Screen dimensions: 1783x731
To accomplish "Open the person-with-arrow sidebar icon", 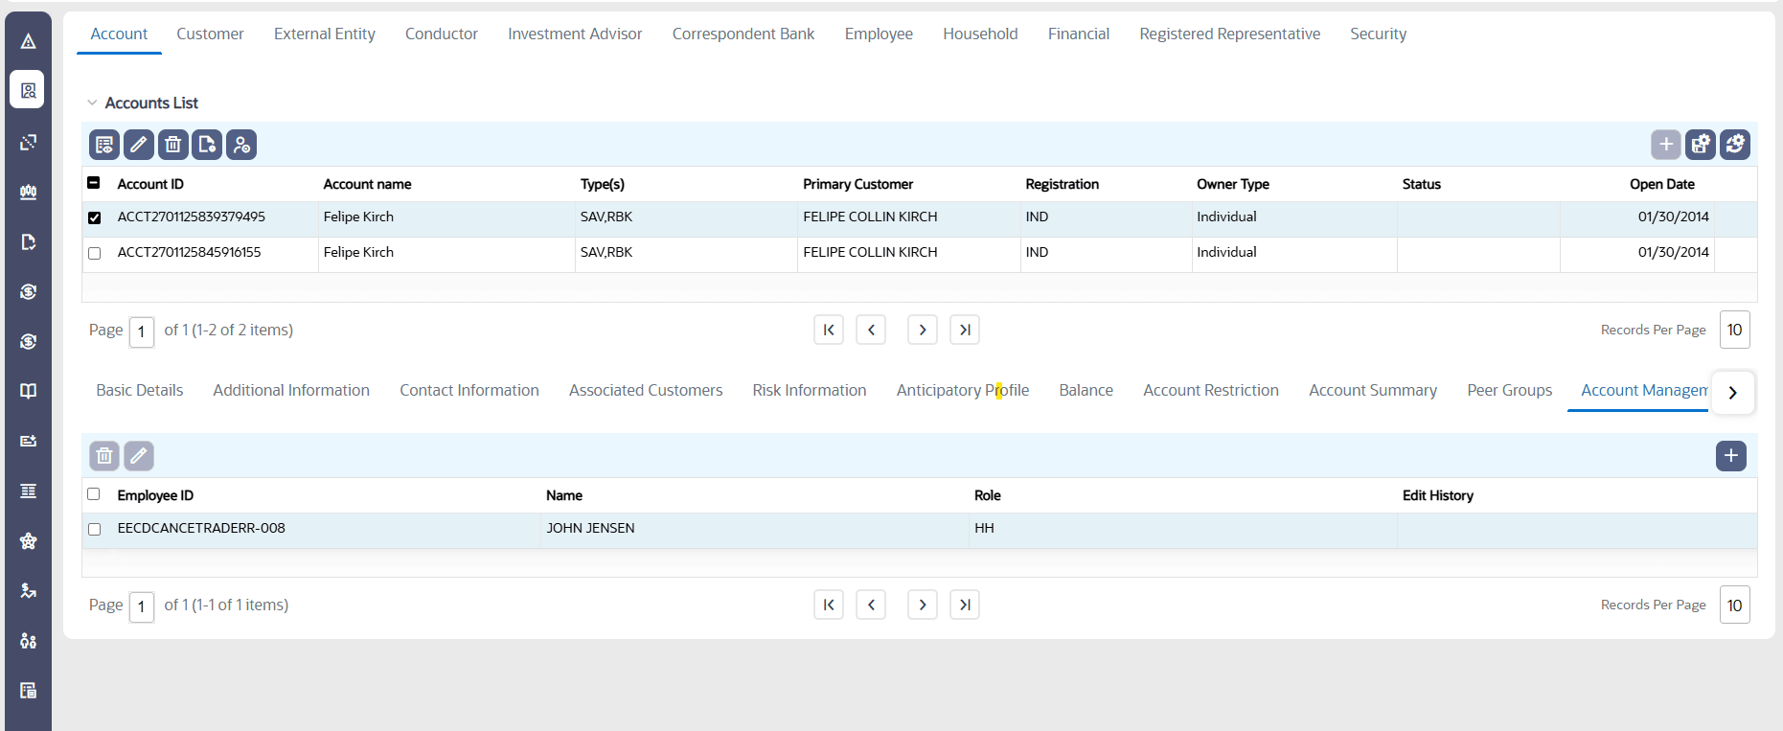I will click(28, 590).
